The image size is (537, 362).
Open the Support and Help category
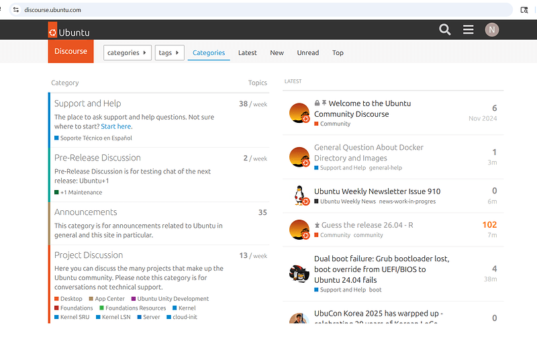[x=88, y=103]
